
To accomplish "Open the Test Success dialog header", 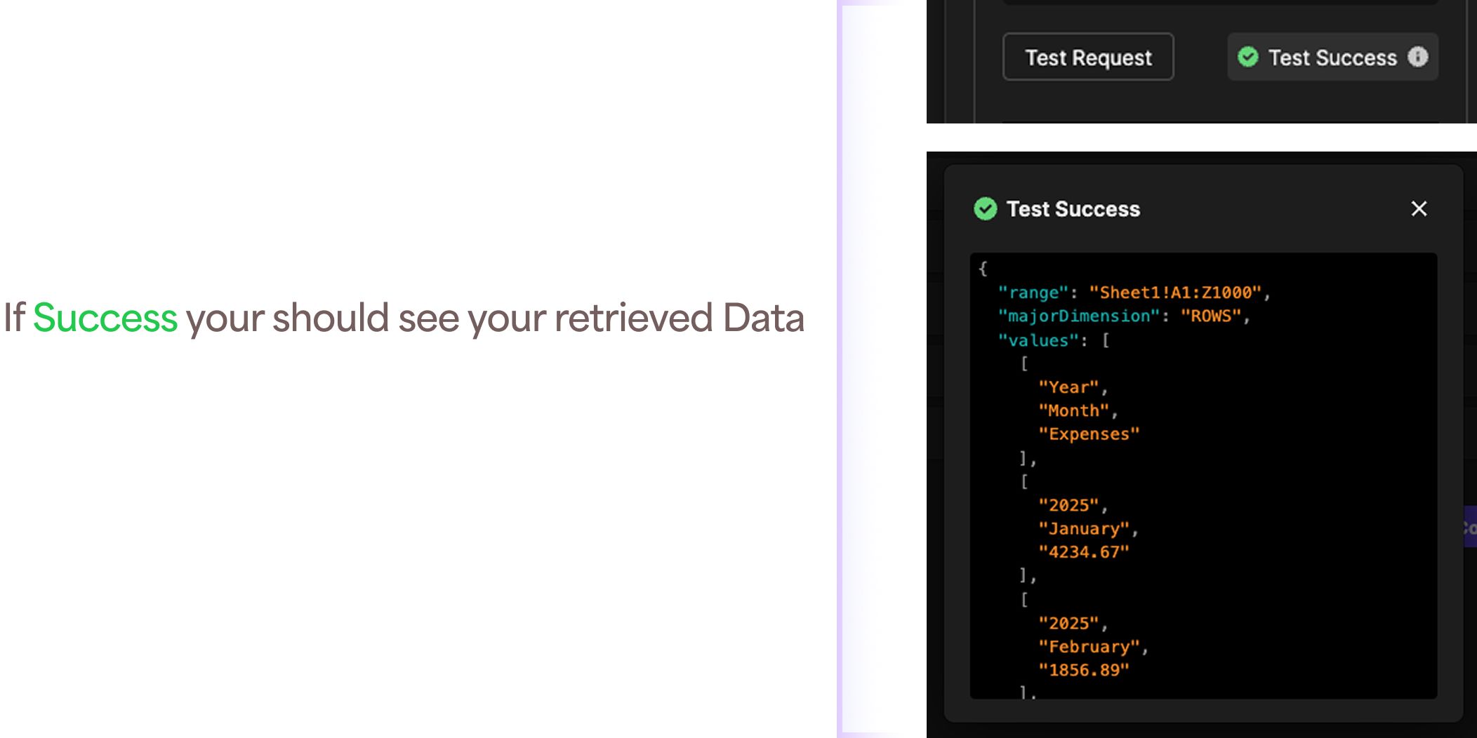I will click(x=1074, y=208).
